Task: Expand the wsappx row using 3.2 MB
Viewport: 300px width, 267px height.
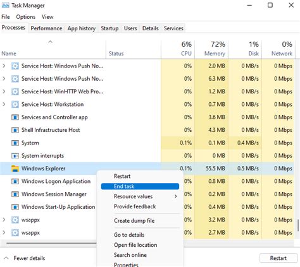Action: 4,220
